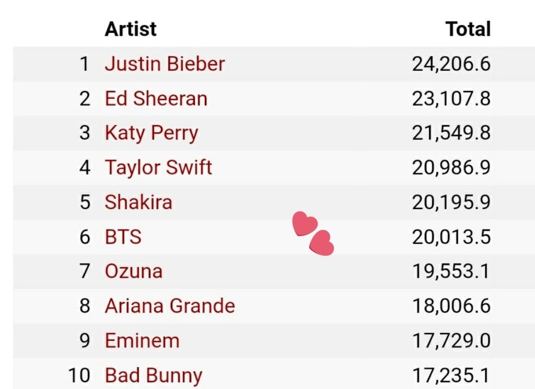
Task: Open Taylor Swift's artist page
Action: [158, 168]
